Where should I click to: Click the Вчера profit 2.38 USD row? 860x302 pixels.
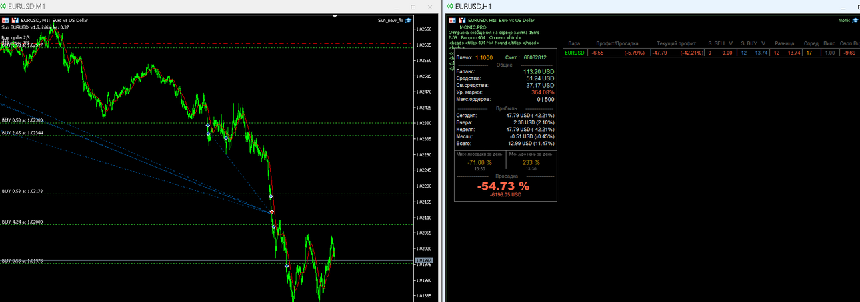(505, 122)
